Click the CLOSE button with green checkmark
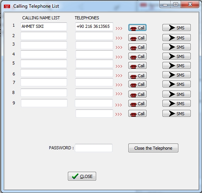The width and height of the screenshot is (202, 193). click(x=82, y=176)
